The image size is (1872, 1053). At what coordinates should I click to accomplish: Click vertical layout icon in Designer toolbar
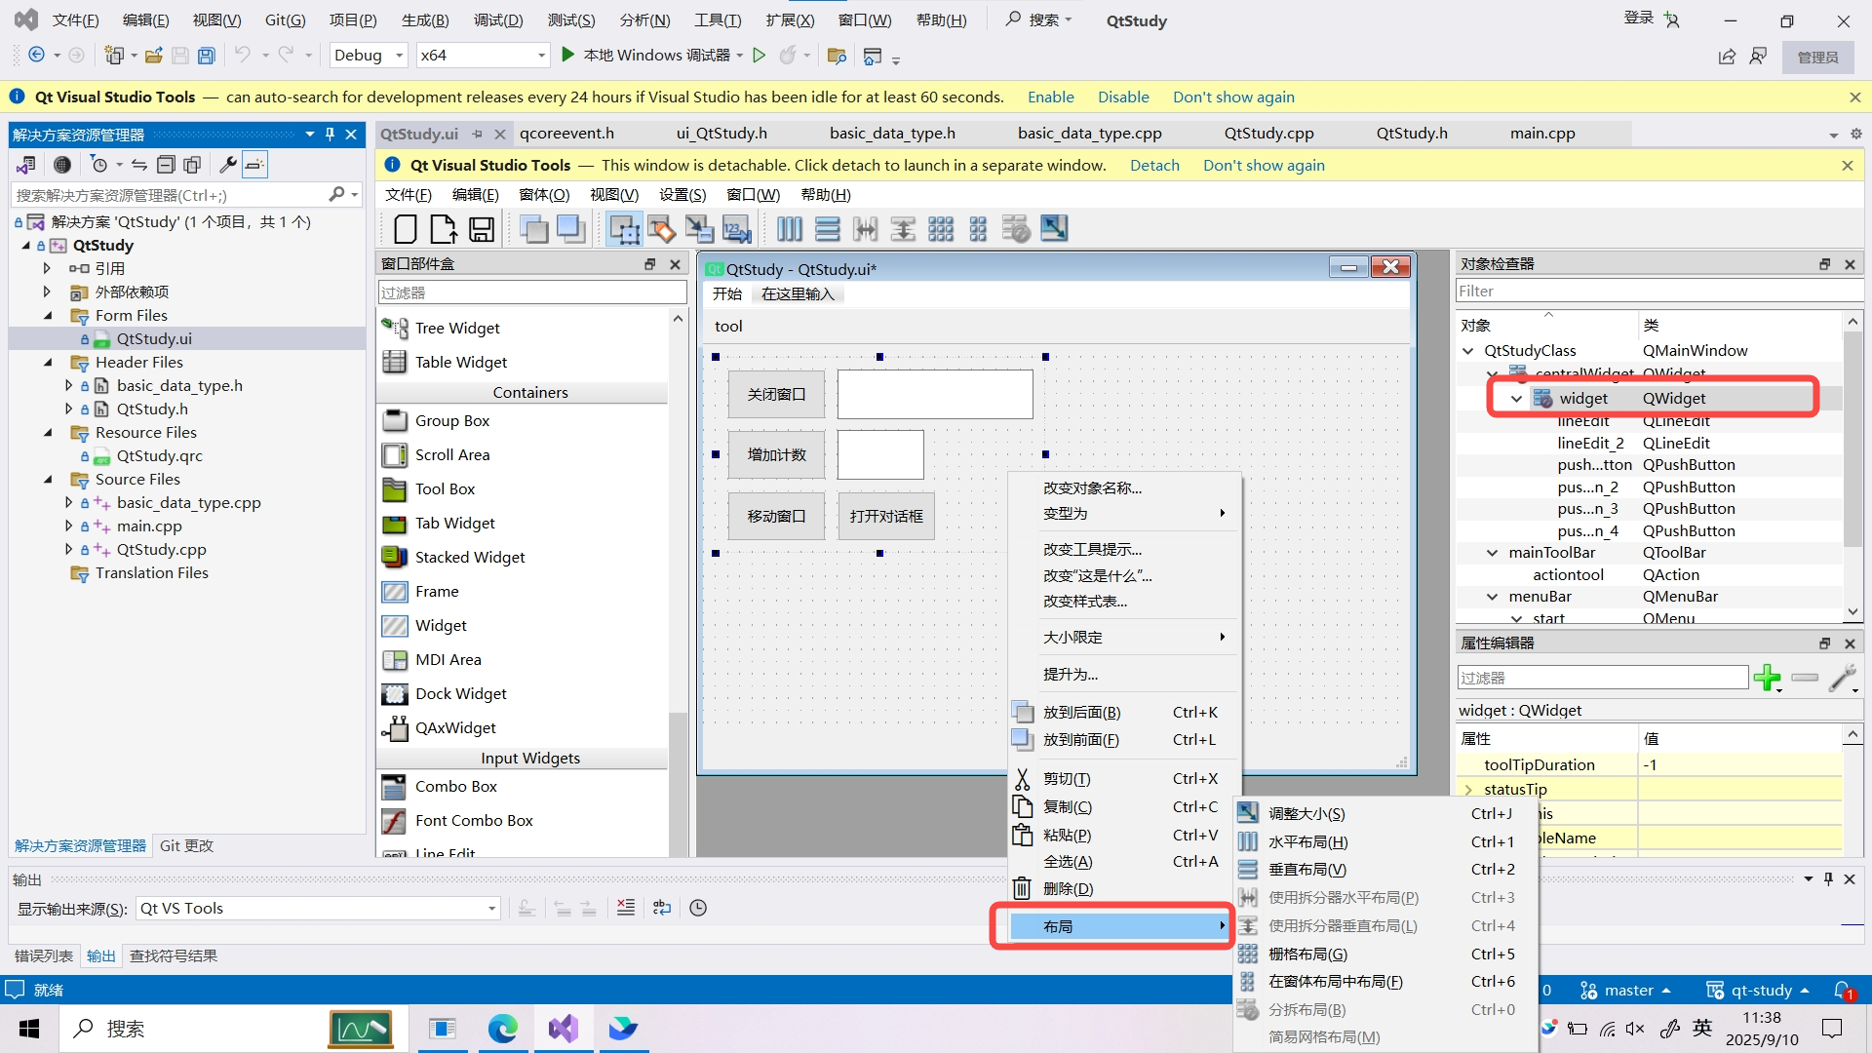(x=828, y=229)
